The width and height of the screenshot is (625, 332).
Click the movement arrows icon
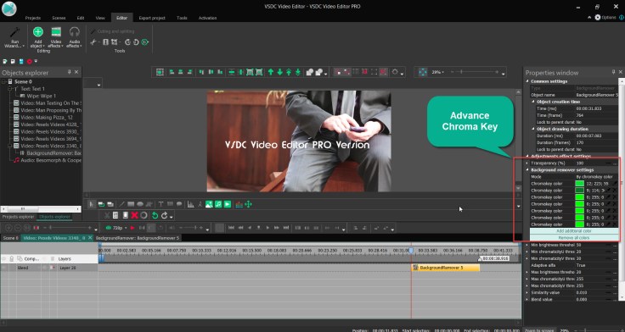tap(248, 204)
